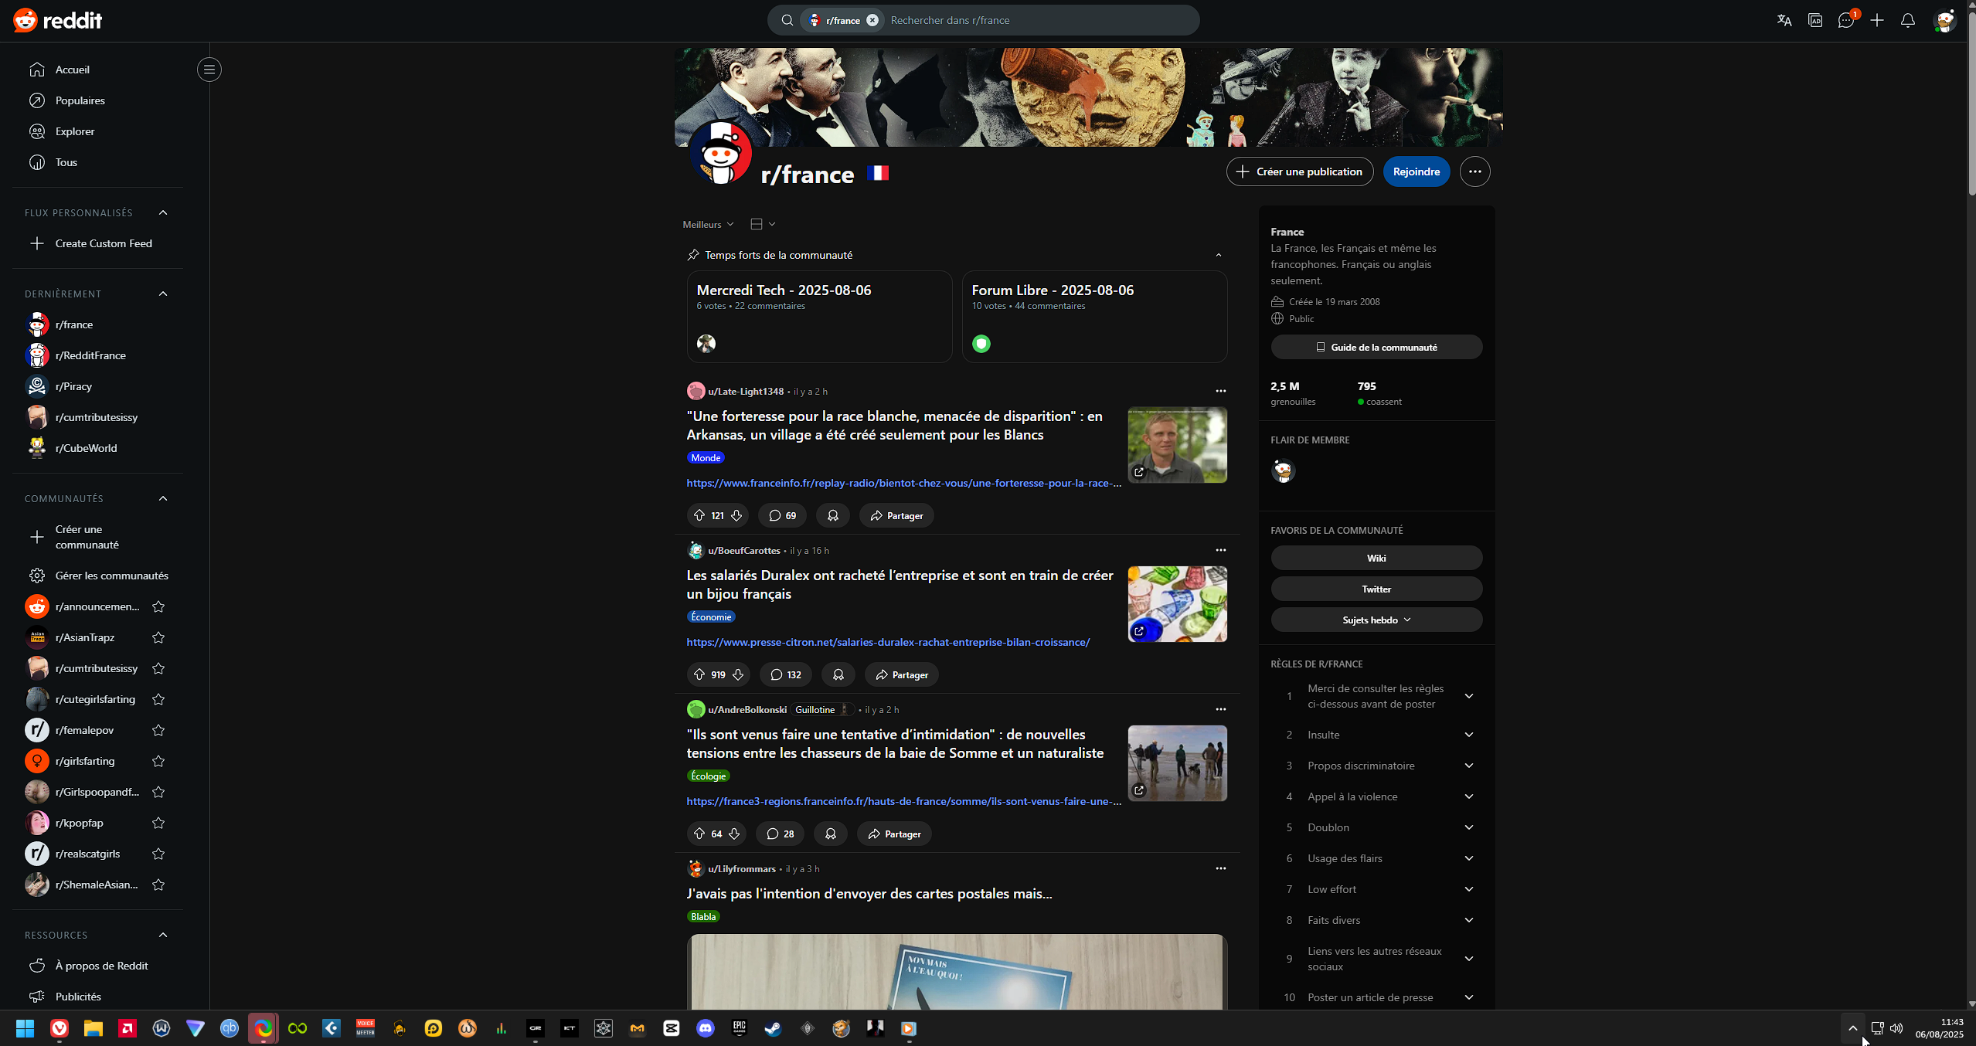Click the award icon on the Duralex post

click(x=838, y=674)
